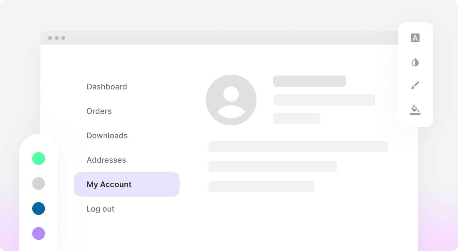Choose the paintbrush tool icon
Viewport: 458px width, 251px height.
click(x=415, y=85)
